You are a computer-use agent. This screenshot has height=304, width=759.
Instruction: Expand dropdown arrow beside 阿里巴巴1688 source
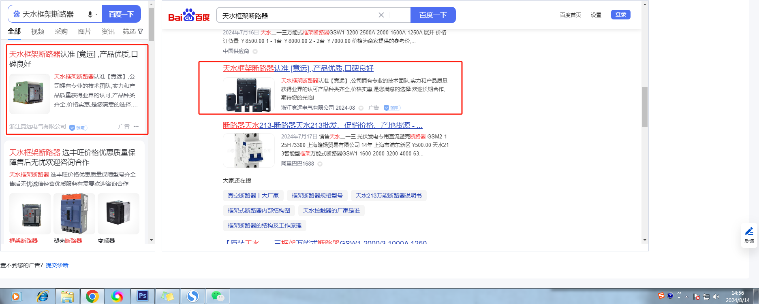tap(320, 164)
